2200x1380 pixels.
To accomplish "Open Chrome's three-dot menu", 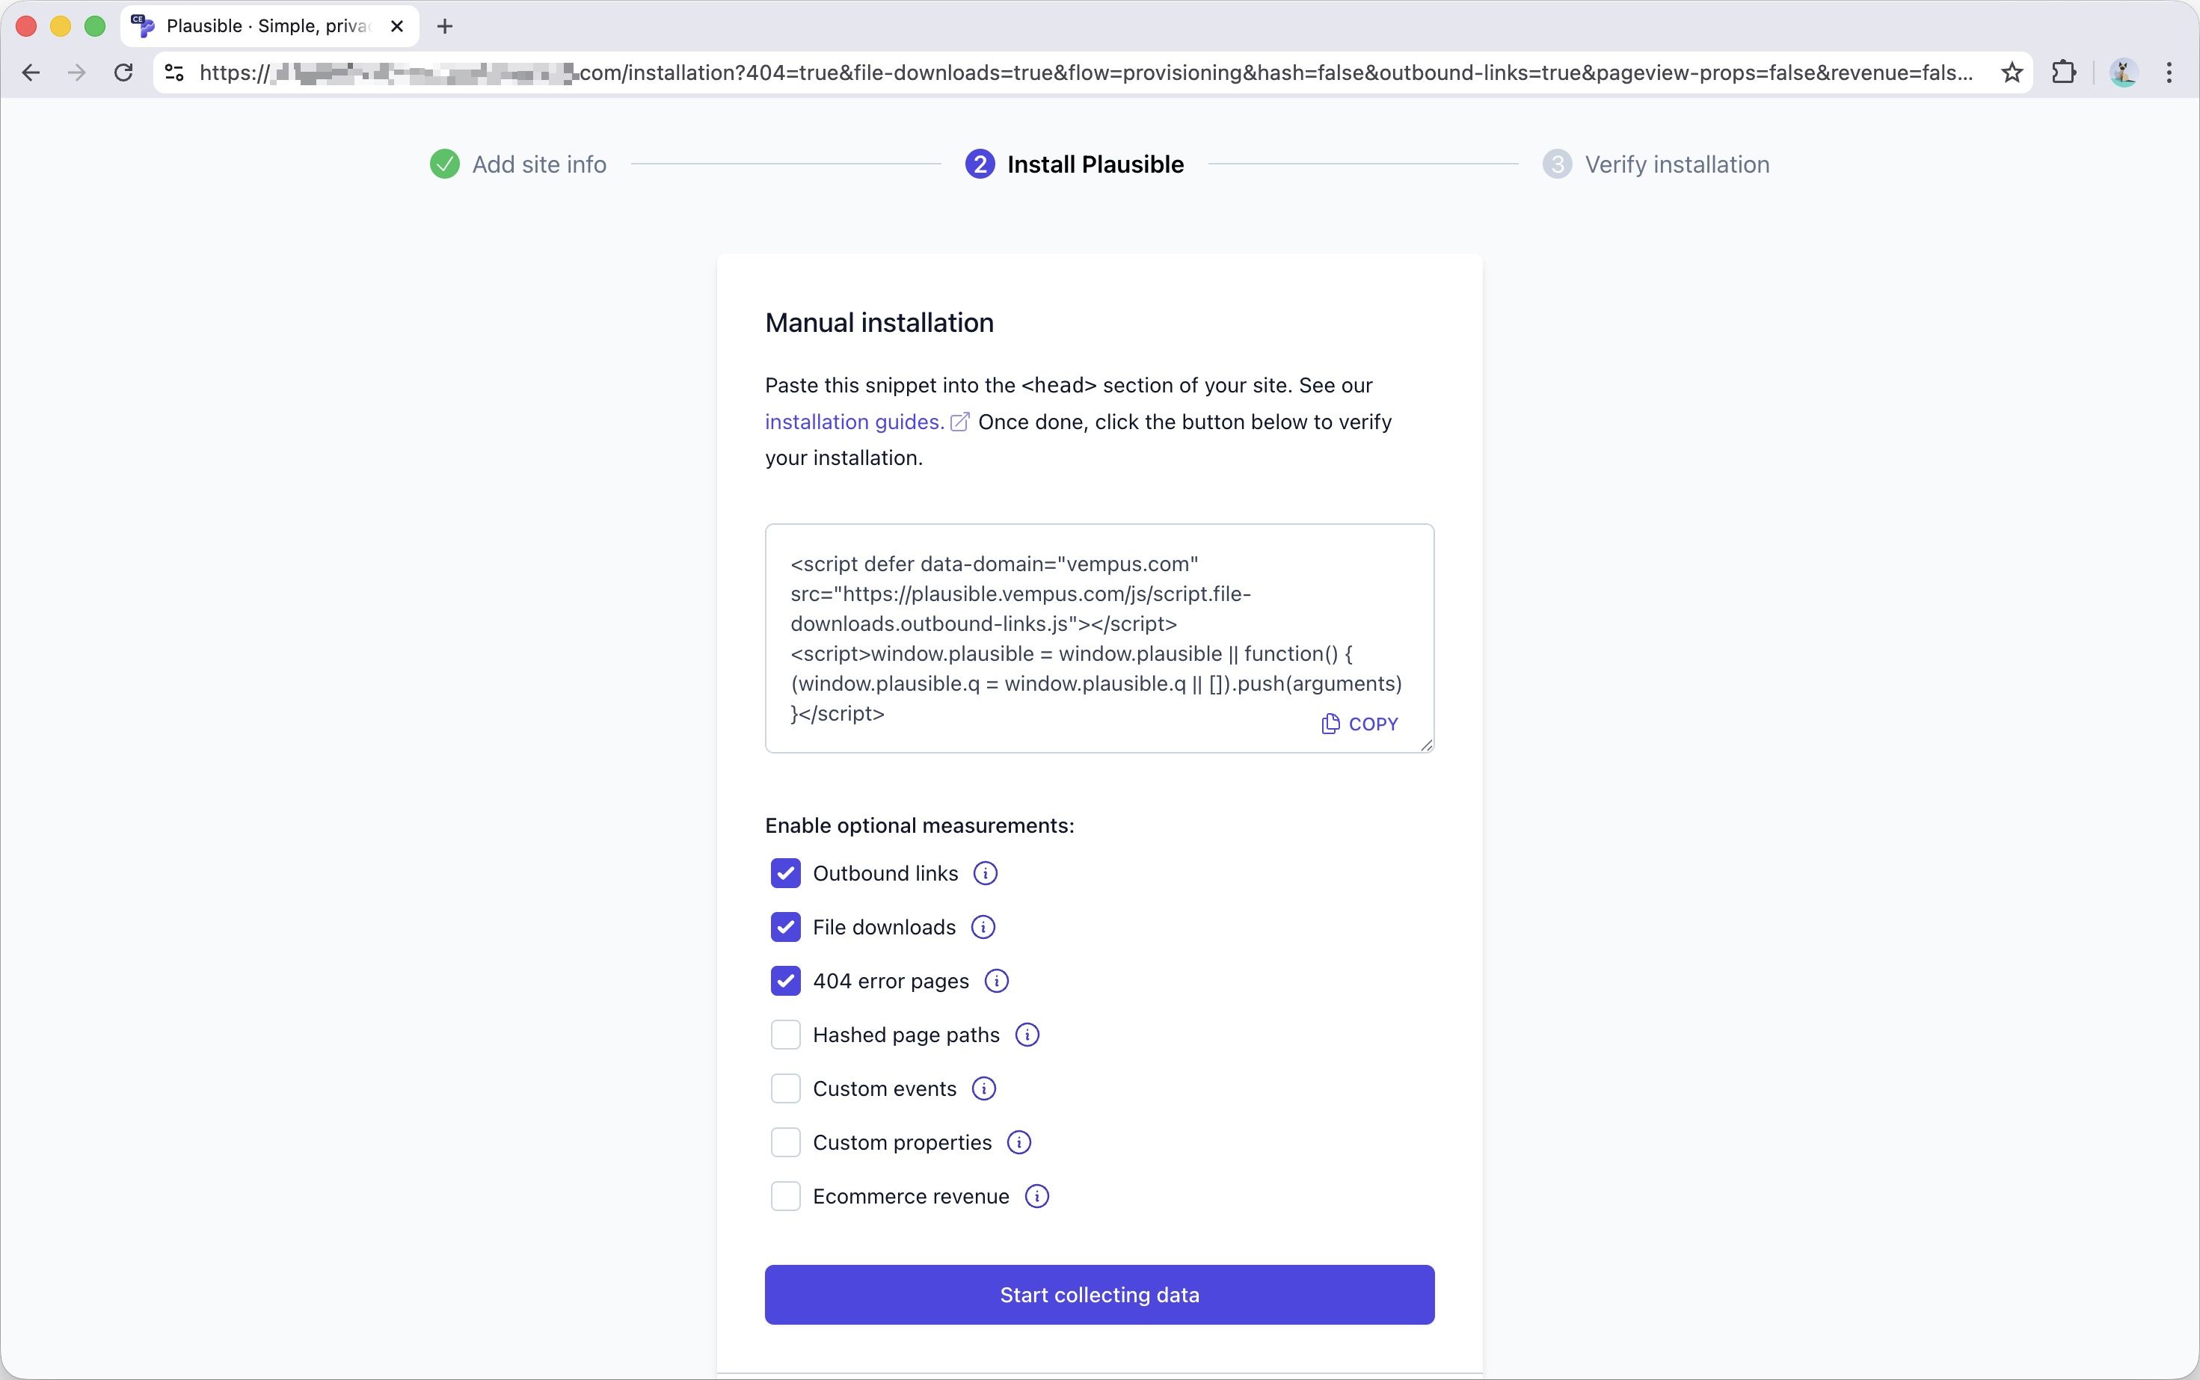I will click(x=2170, y=73).
